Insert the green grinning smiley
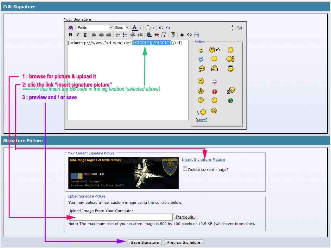 [x=231, y=101]
